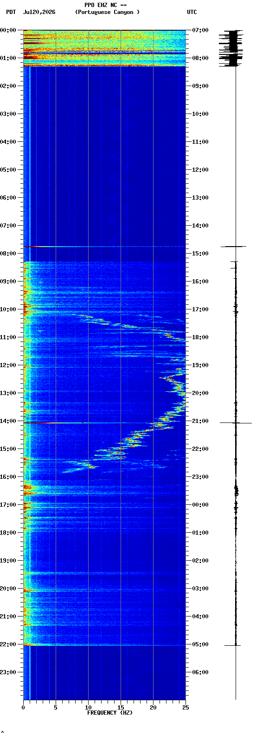Screen dimensions: 256x737
Task: Click the UTC time label '22:00'
Action: (x=200, y=449)
